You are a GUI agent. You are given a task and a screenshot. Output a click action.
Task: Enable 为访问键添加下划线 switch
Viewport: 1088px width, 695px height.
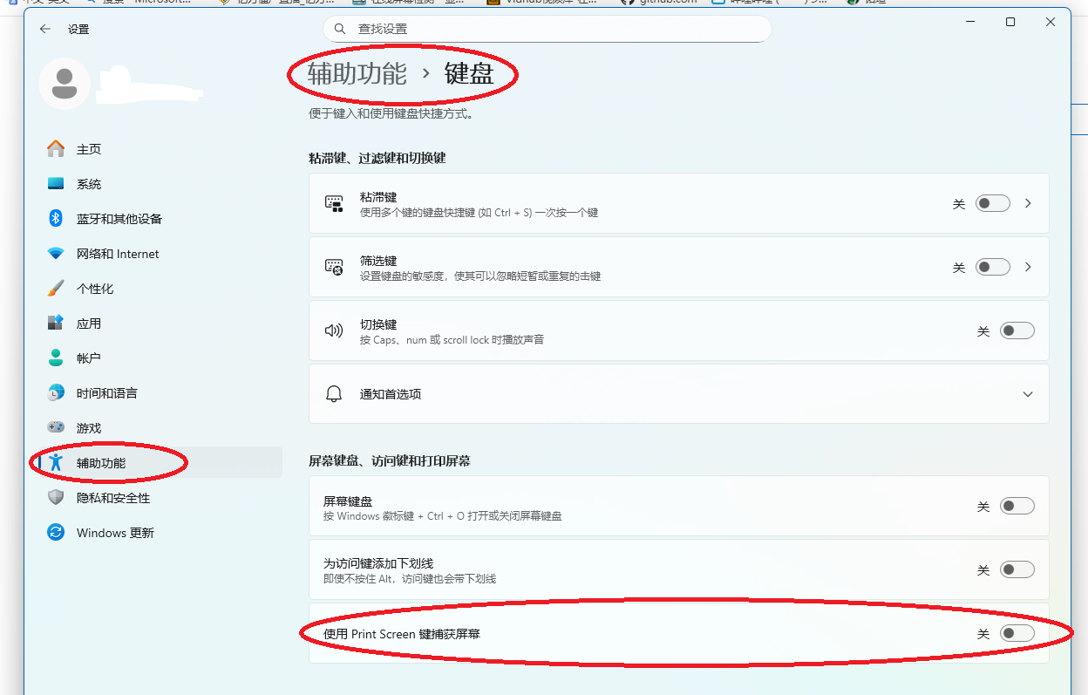click(1017, 569)
